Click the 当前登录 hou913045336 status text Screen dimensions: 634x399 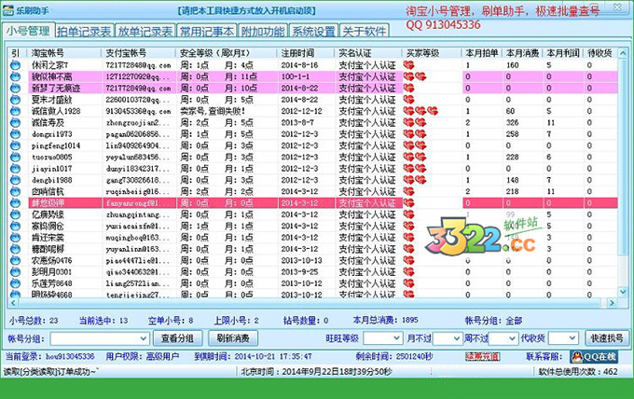click(x=50, y=356)
